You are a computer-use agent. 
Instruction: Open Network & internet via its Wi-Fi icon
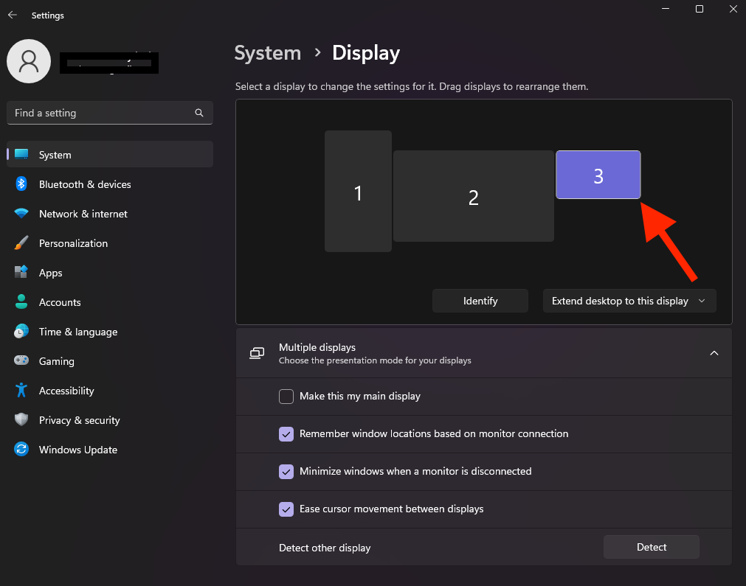(x=21, y=214)
